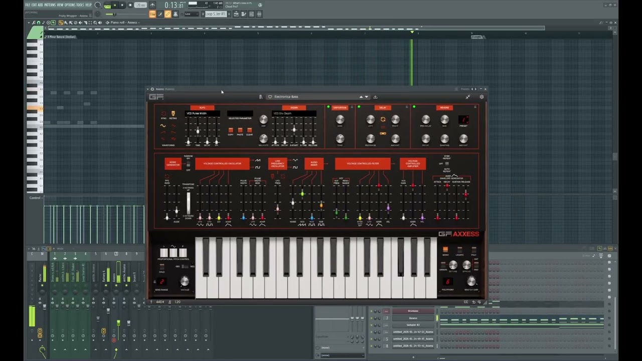Click the globe news icon in top bar
Screen dimensions: 642x361
click(260, 5)
